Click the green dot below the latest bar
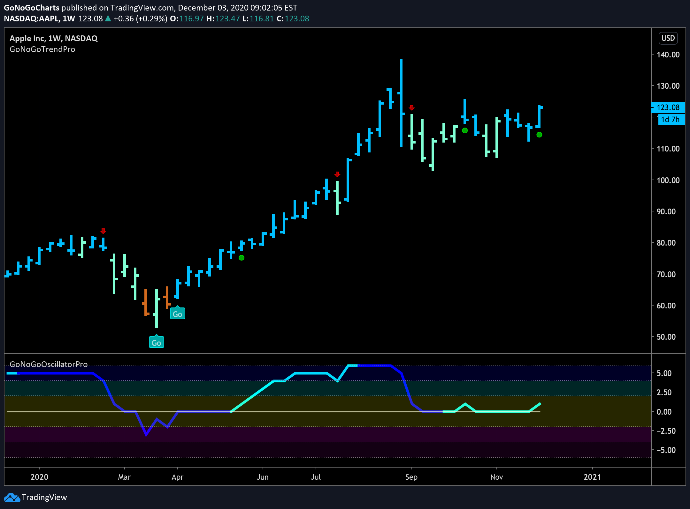Screen dimensions: 690x509 pos(539,135)
